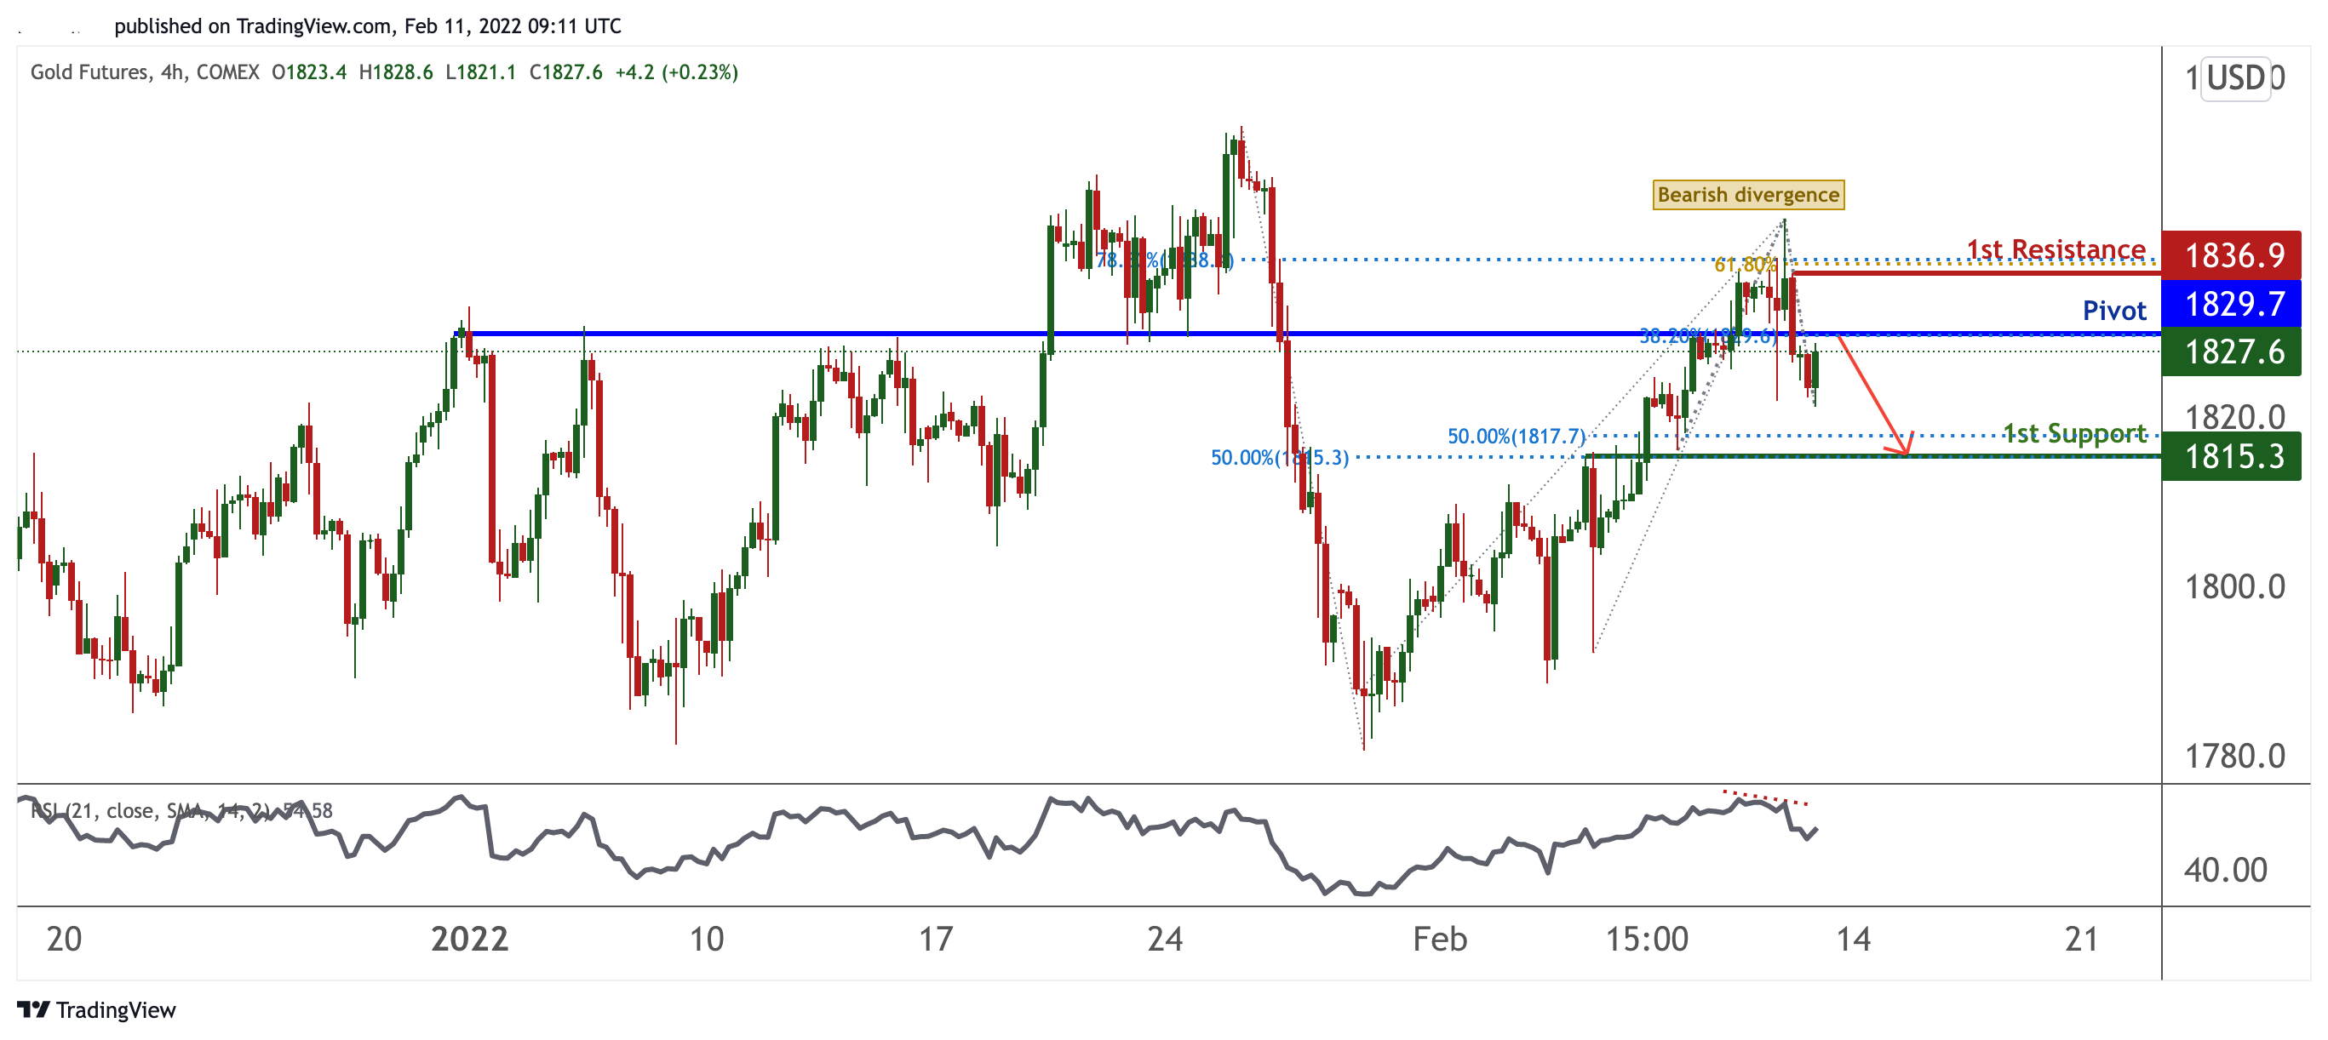Click the 1829.7 pivot price tag
Viewport: 2328px width, 1040px height.
2231,304
